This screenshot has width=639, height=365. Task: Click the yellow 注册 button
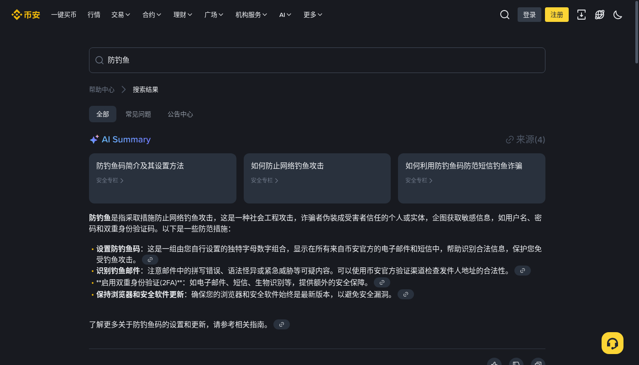557,15
